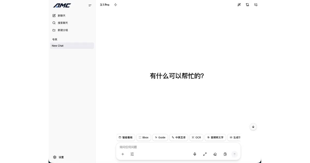Open chat search (搜索聊天)
This screenshot has height=163, width=310.
[x=60, y=23]
